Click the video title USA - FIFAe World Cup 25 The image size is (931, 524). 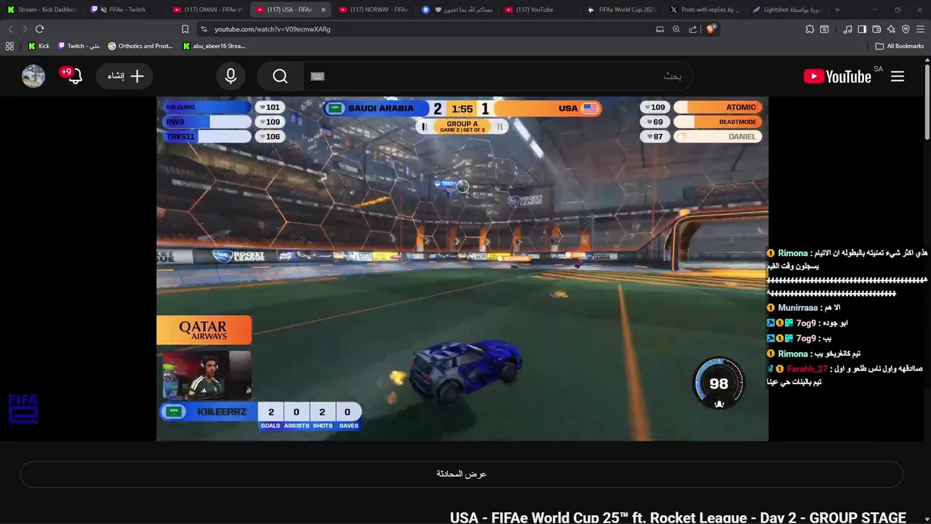678,517
